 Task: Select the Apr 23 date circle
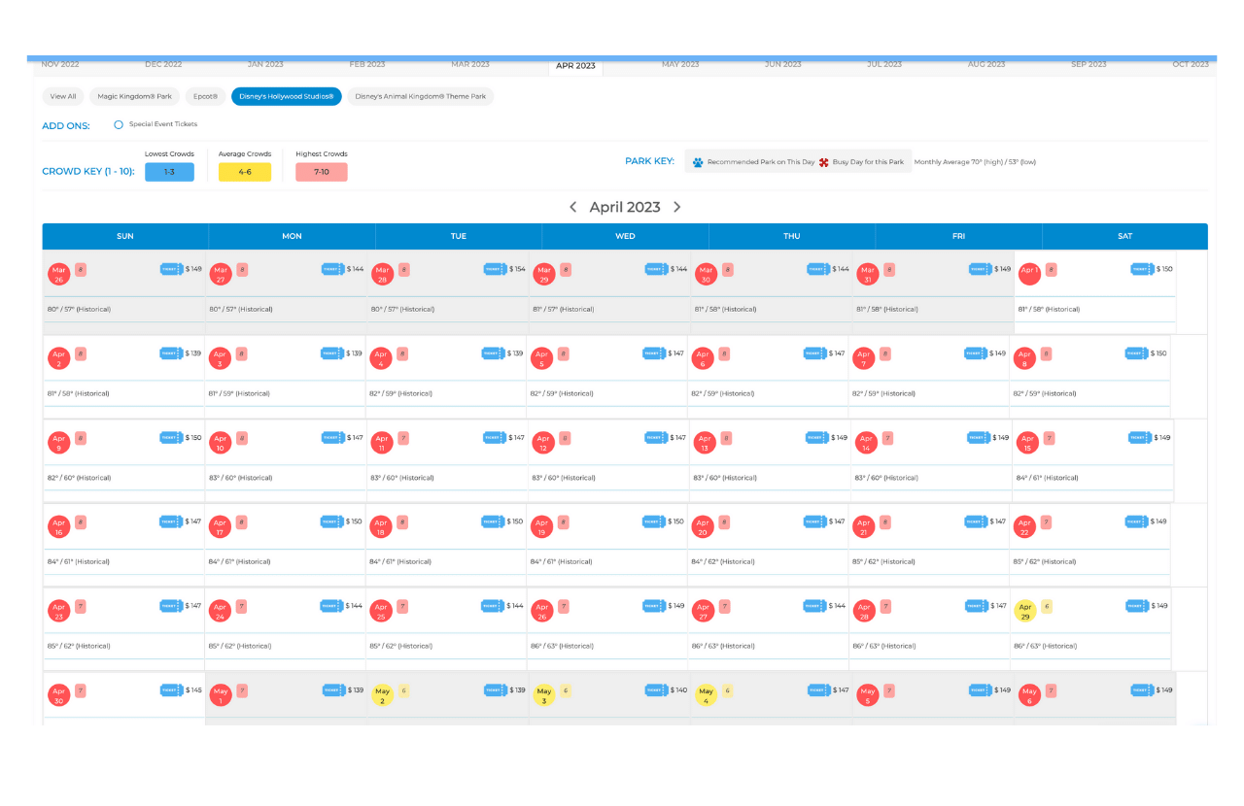58,611
